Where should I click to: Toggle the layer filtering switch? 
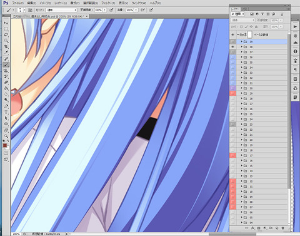coord(282,14)
